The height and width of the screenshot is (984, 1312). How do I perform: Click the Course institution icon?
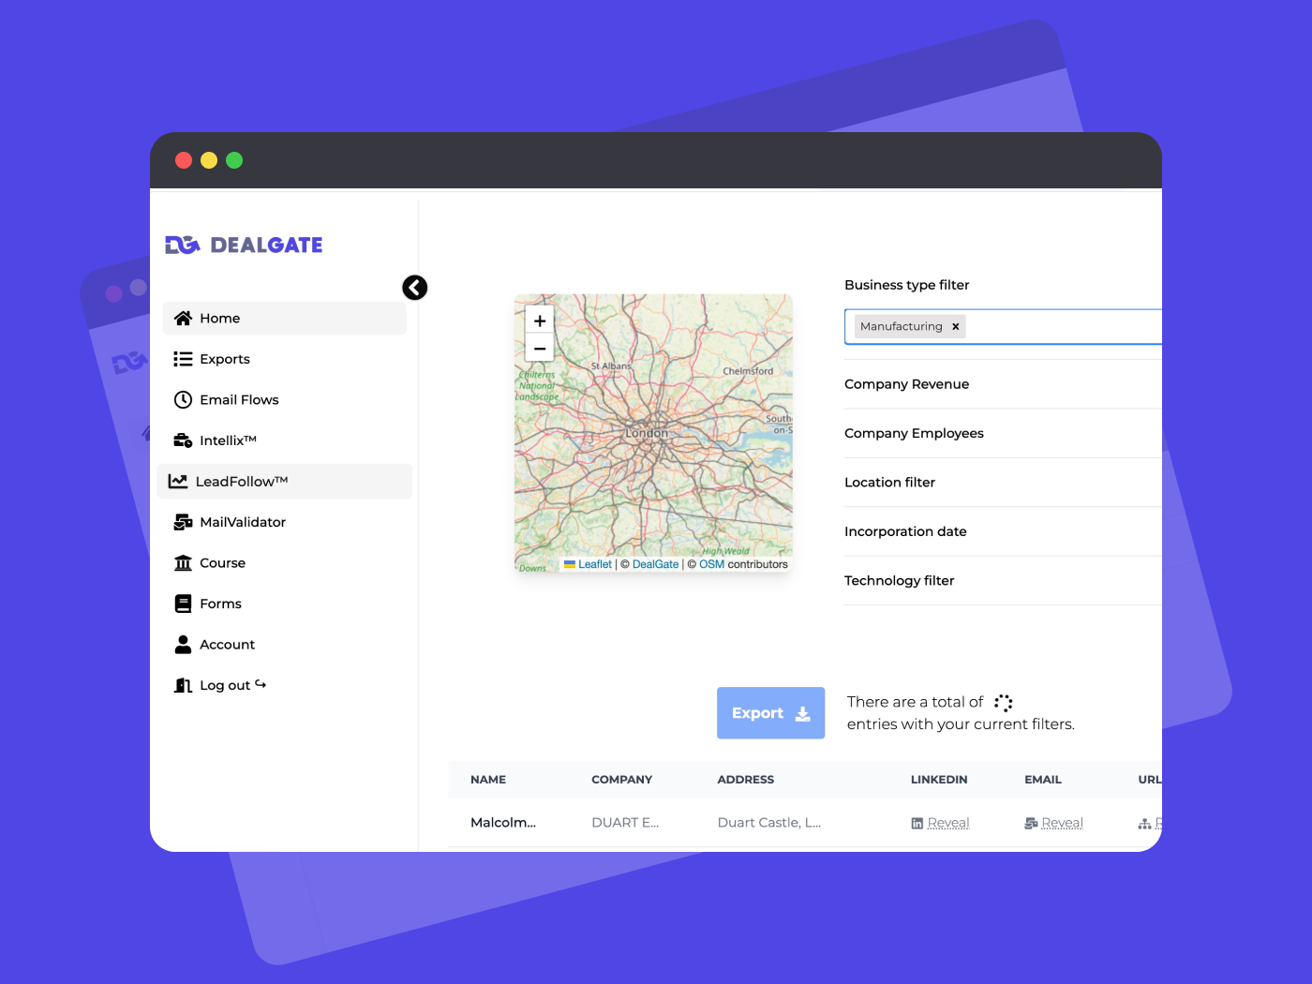tap(183, 562)
